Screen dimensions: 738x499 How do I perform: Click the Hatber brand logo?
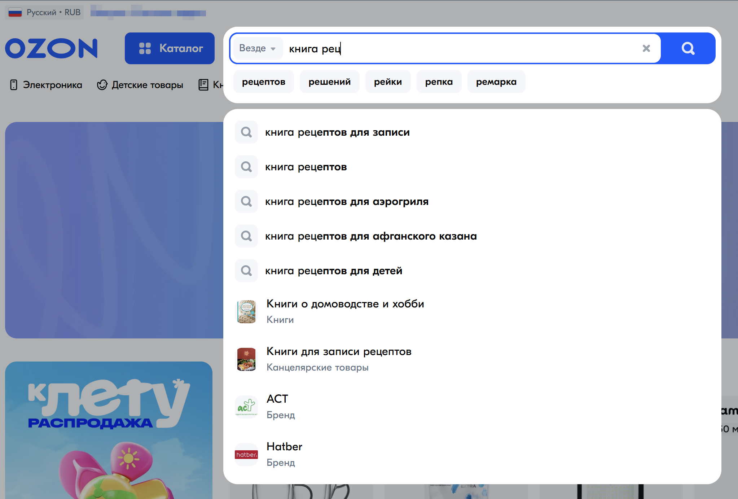click(246, 455)
